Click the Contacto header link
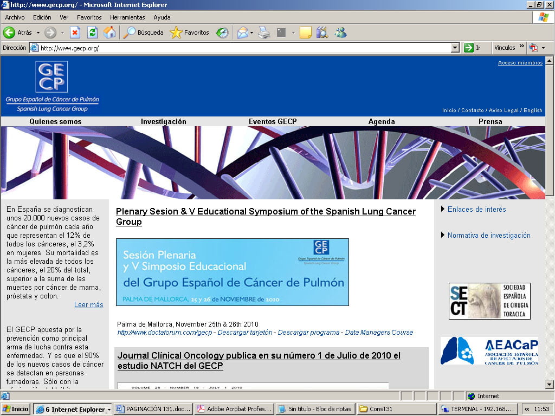555x416 pixels. coord(473,110)
